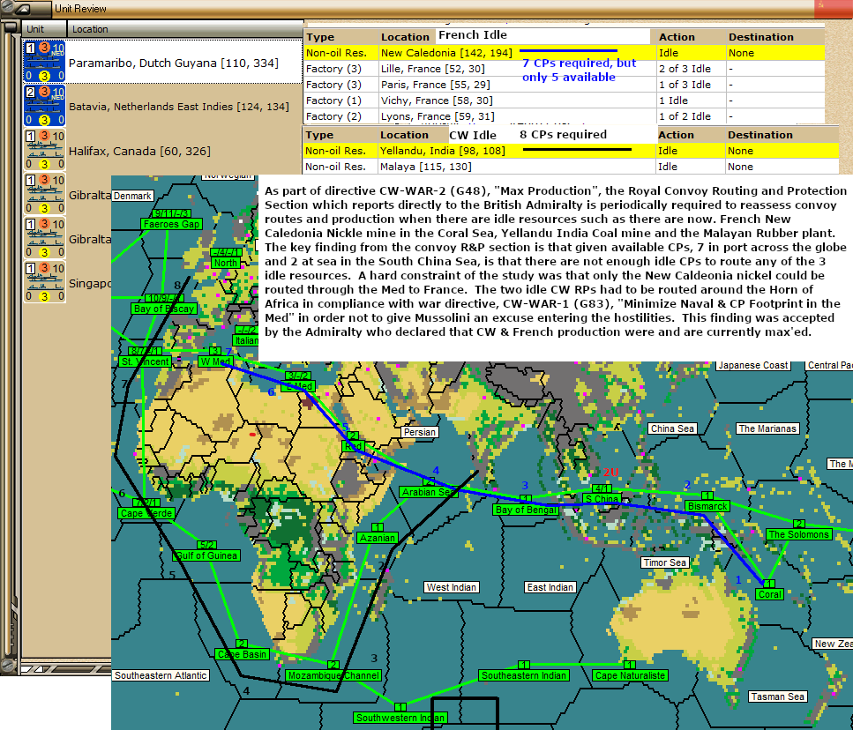Click the Location header in Unit Review list
The width and height of the screenshot is (853, 730).
coord(185,29)
